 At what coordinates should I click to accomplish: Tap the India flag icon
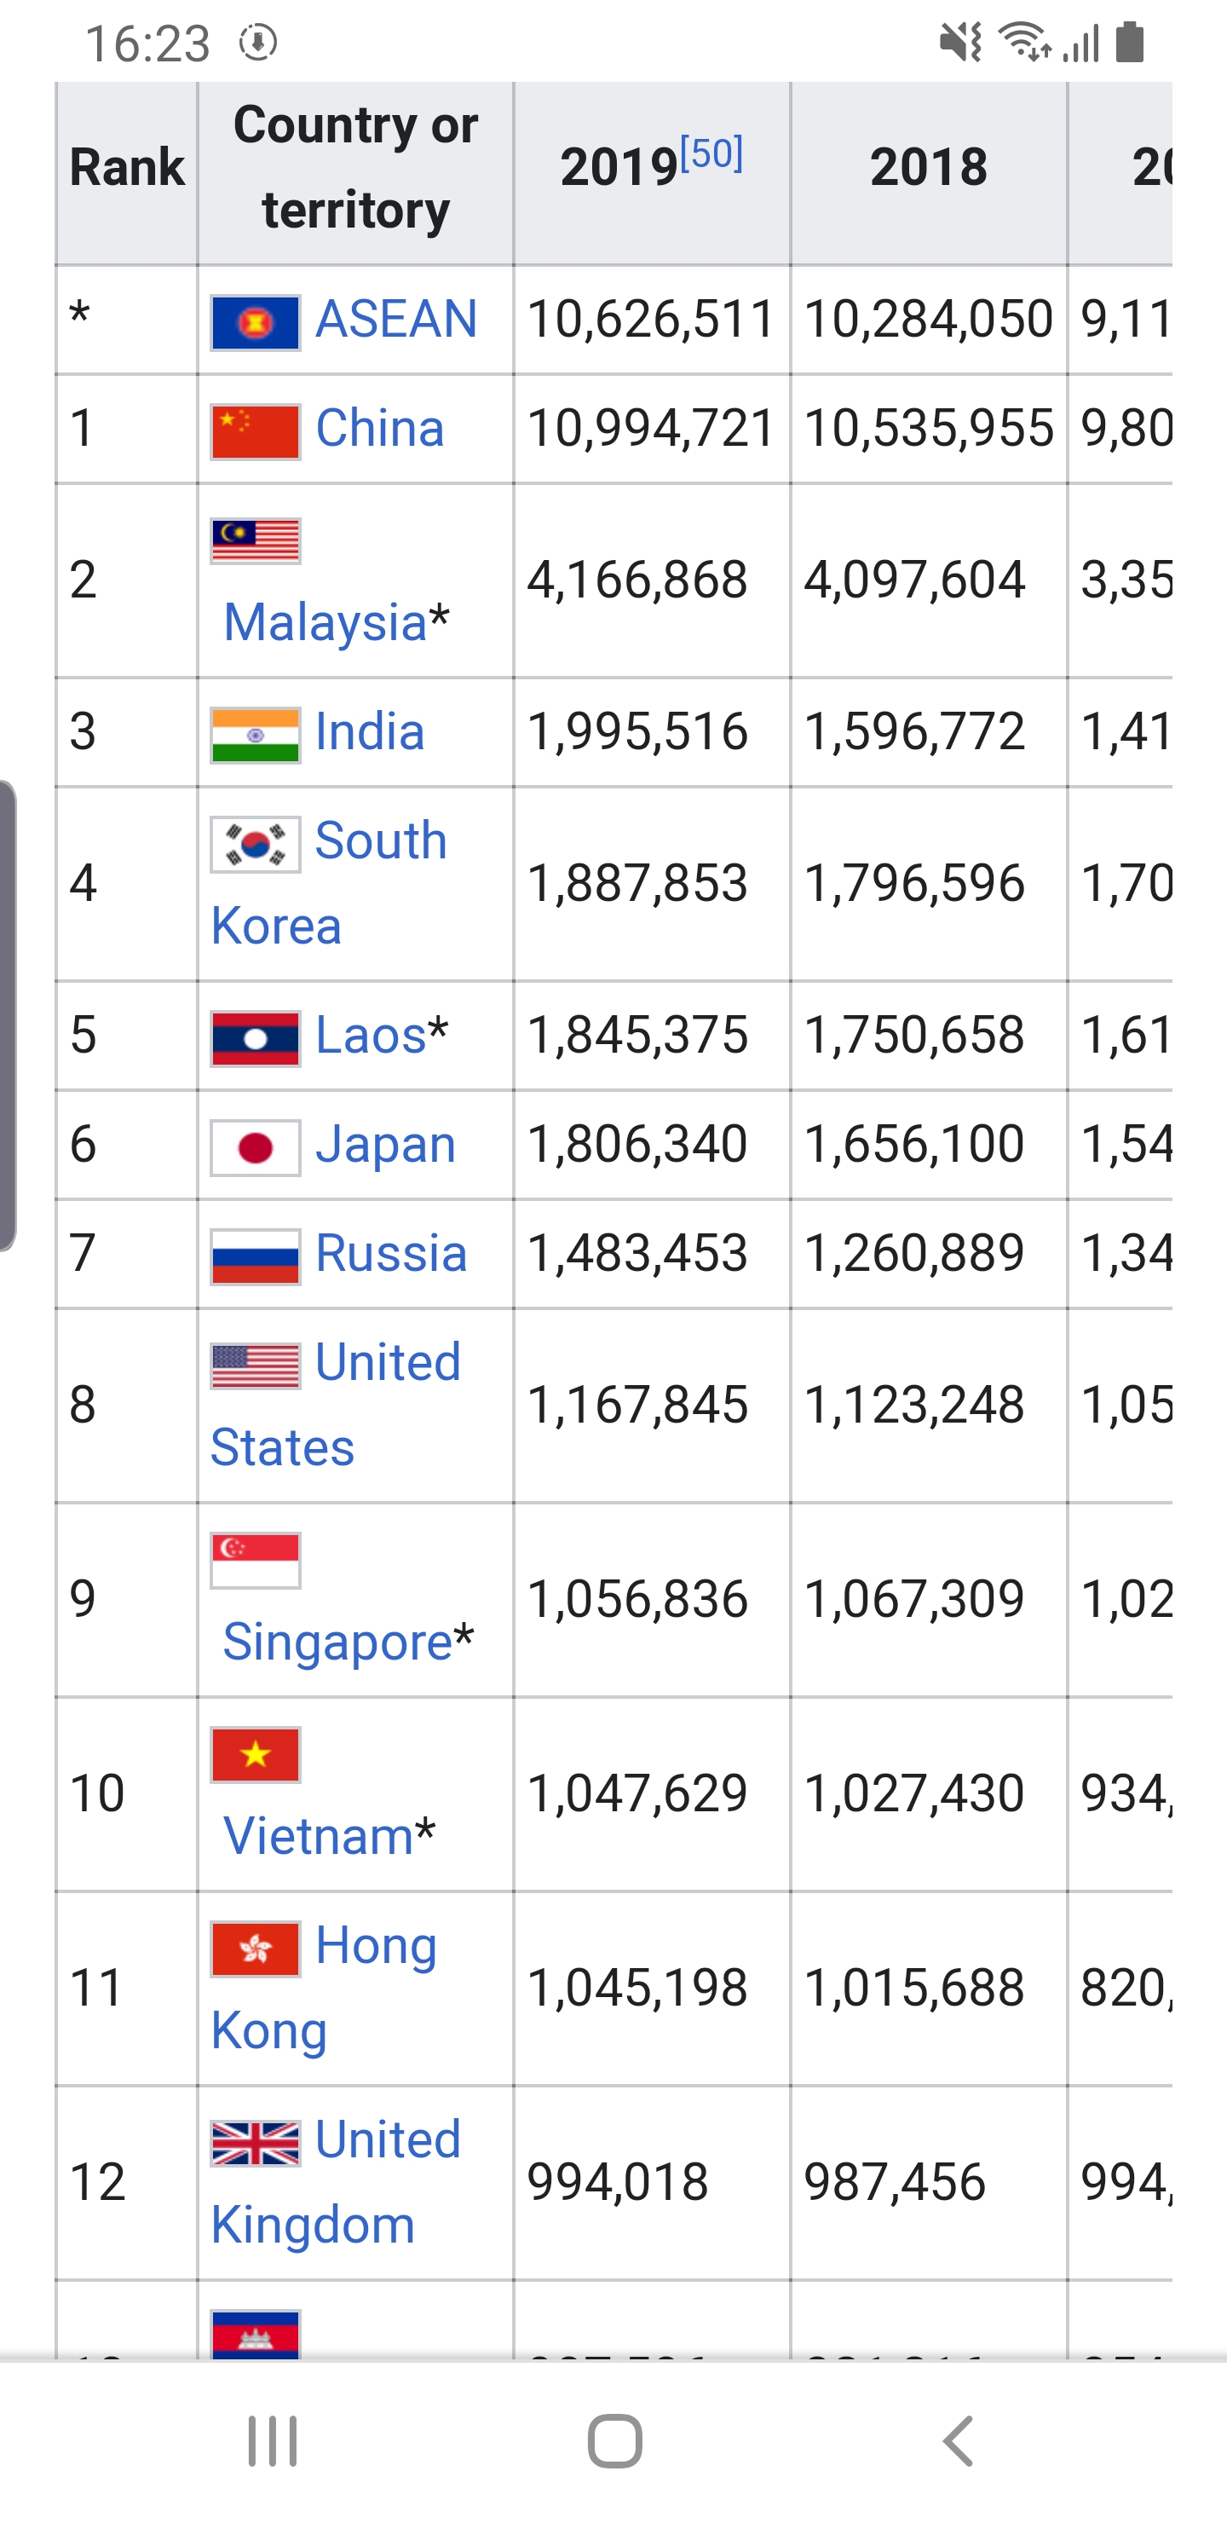pyautogui.click(x=255, y=735)
